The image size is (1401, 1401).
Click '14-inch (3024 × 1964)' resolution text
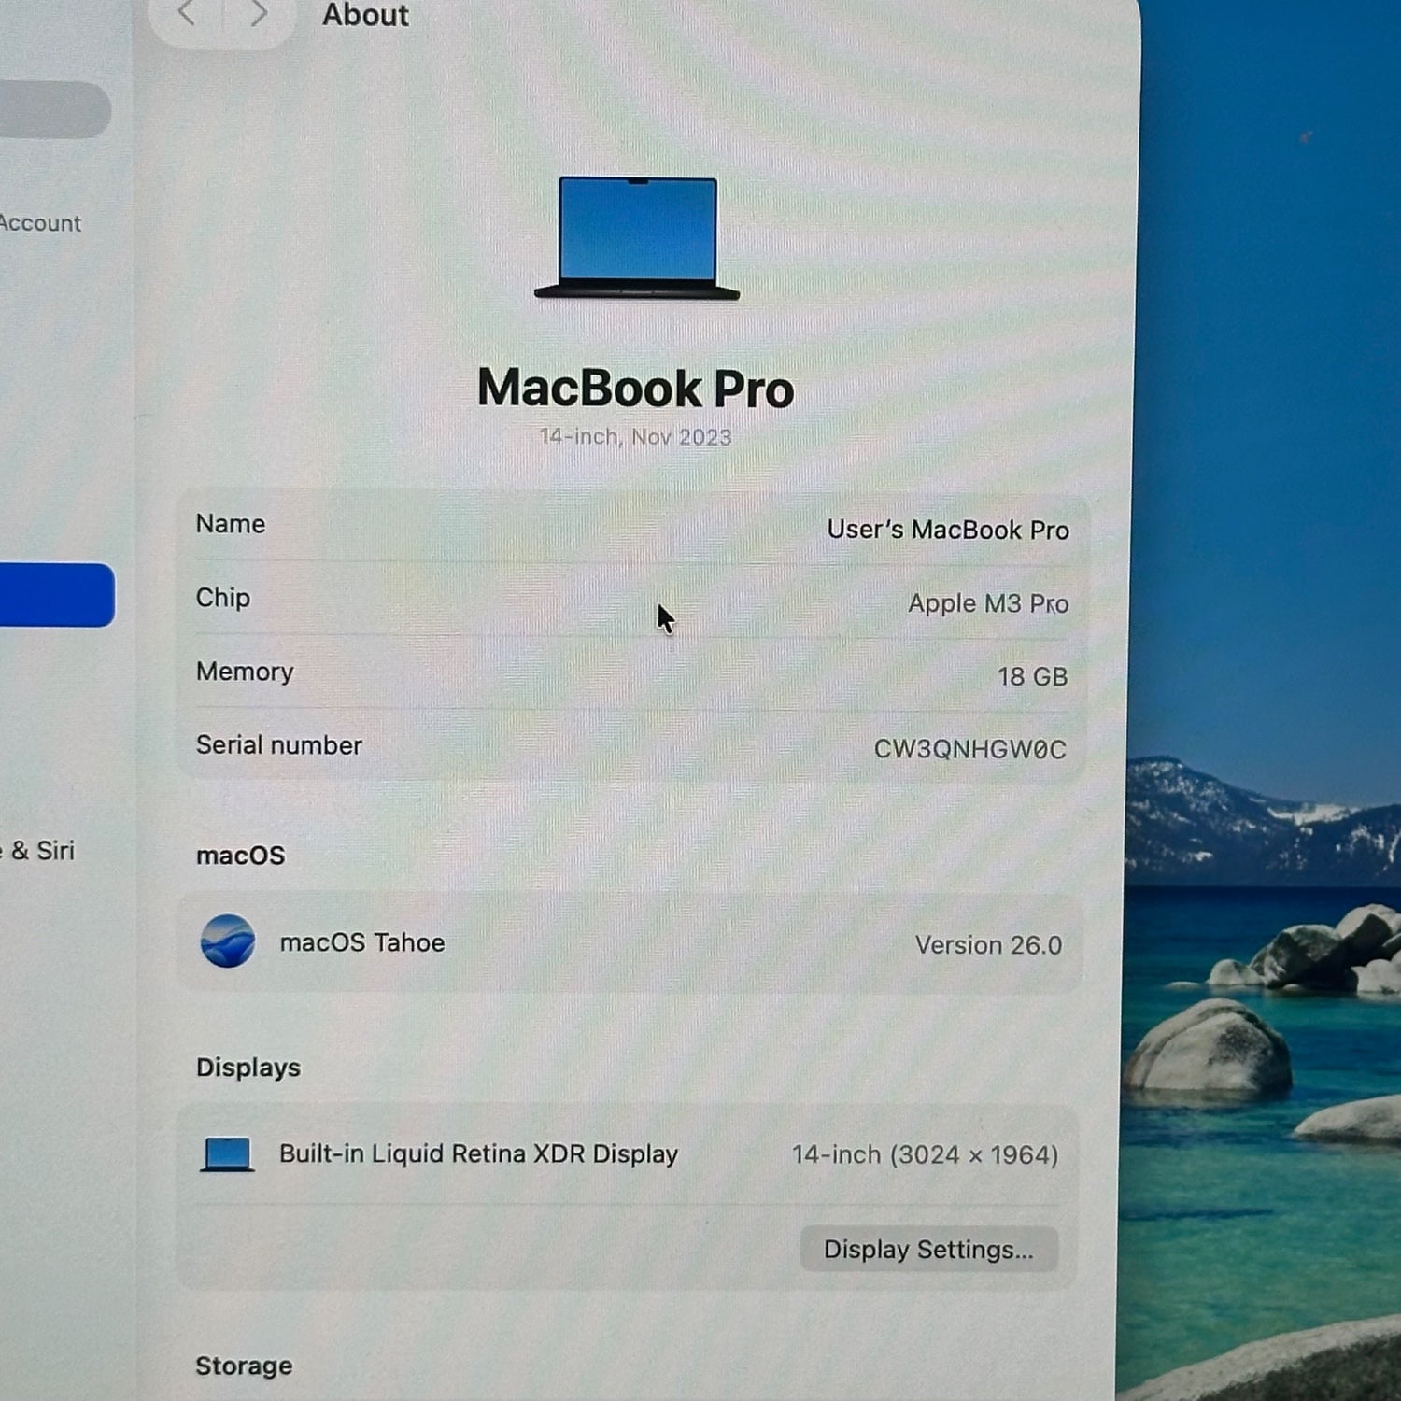click(925, 1155)
